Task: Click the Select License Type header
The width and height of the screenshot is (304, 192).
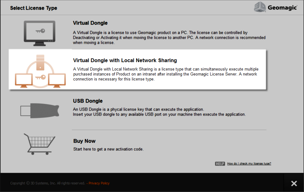Action: pos(34,8)
